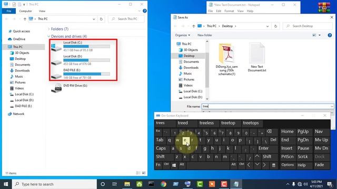Open Cortana circle icon on taskbar

pos(103,184)
